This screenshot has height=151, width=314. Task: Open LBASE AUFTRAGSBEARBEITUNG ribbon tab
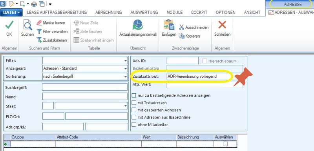57,13
